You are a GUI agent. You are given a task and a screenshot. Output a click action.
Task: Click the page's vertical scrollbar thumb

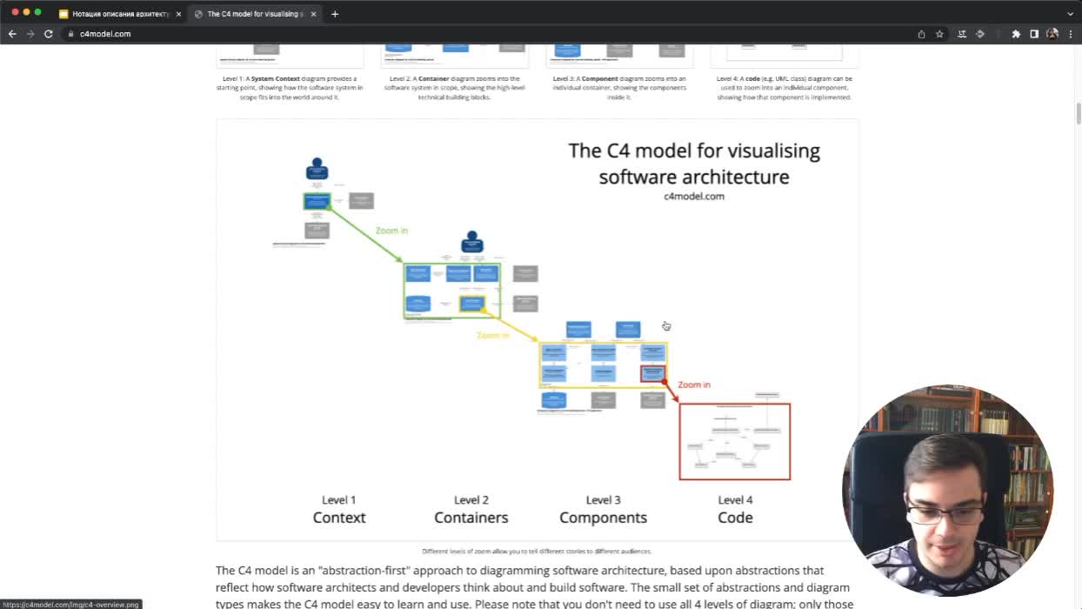coord(1079,114)
